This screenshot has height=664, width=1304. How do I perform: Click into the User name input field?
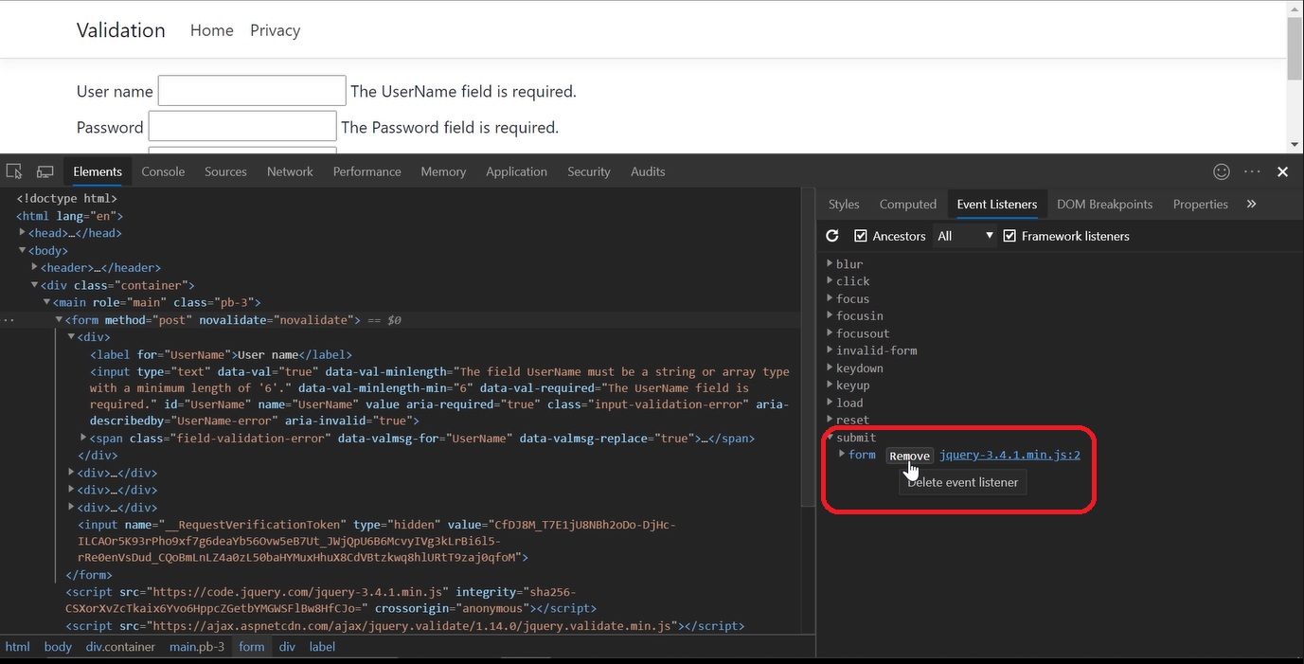(x=252, y=91)
